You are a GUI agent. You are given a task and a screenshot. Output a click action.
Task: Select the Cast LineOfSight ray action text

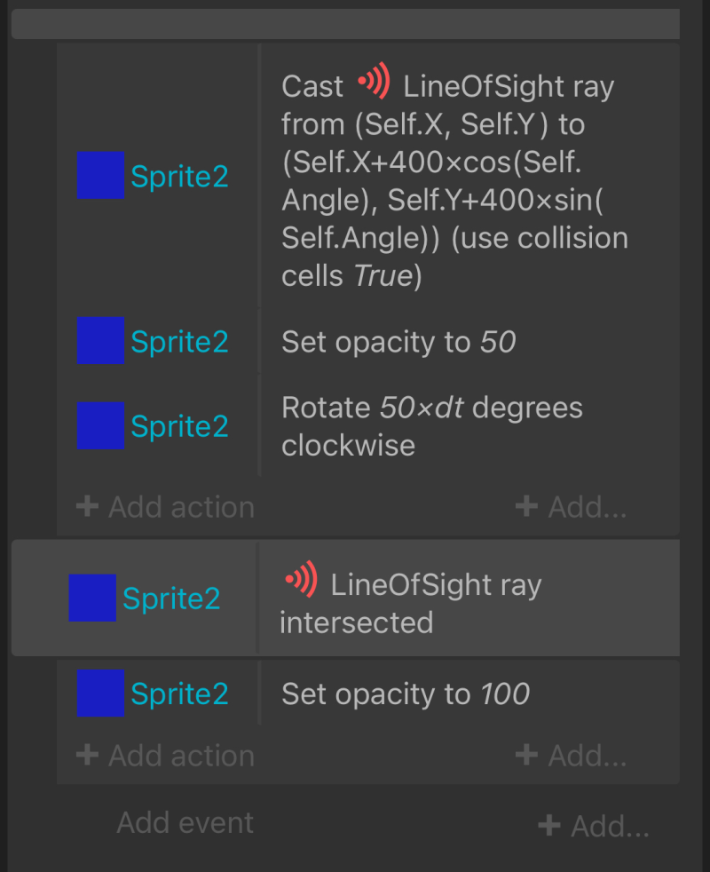pyautogui.click(x=454, y=180)
